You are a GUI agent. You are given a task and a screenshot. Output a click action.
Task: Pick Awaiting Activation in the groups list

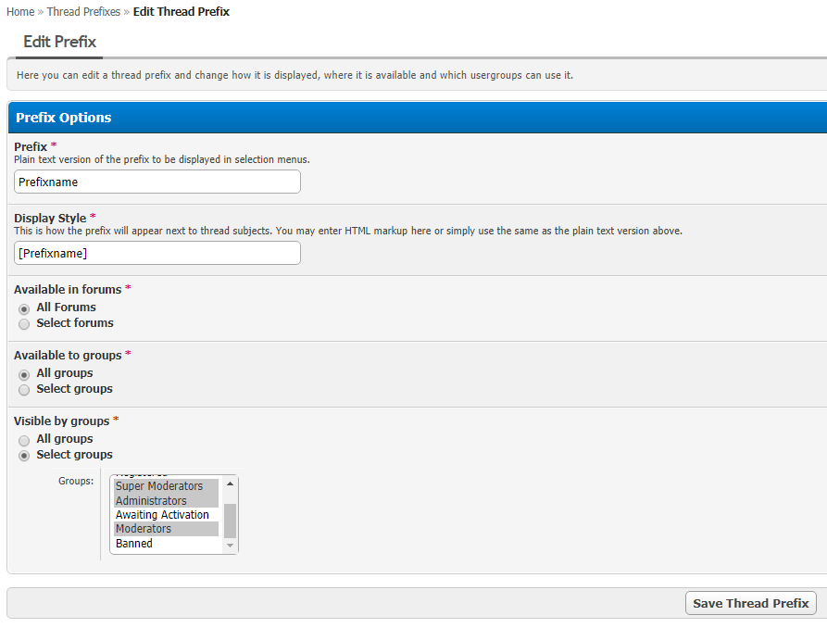162,515
